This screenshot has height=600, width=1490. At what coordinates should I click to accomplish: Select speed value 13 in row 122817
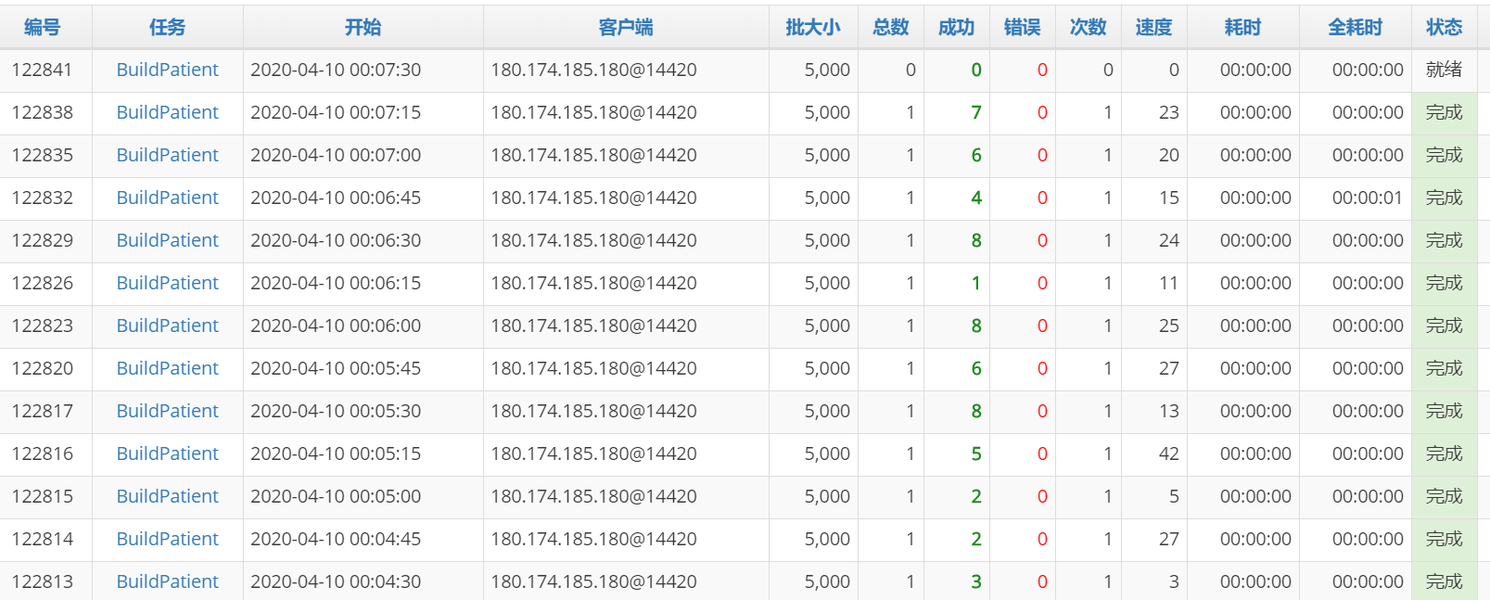click(x=1169, y=412)
